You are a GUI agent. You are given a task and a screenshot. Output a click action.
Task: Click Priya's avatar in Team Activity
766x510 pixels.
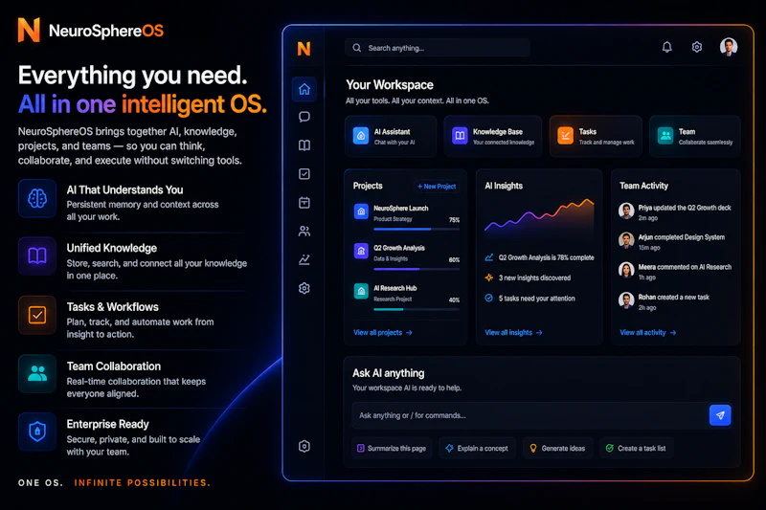coord(626,211)
